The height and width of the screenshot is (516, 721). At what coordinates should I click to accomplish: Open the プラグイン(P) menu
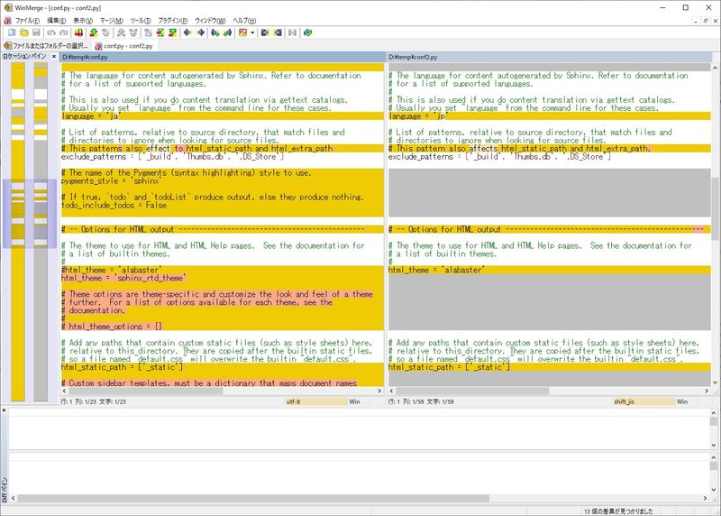click(x=172, y=20)
